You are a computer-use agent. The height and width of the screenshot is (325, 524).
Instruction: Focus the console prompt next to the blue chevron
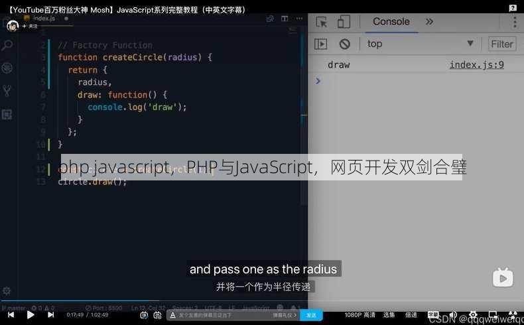click(421, 81)
